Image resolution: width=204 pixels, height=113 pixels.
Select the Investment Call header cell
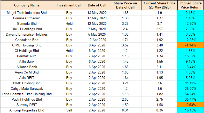pyautogui.click(x=69, y=5)
